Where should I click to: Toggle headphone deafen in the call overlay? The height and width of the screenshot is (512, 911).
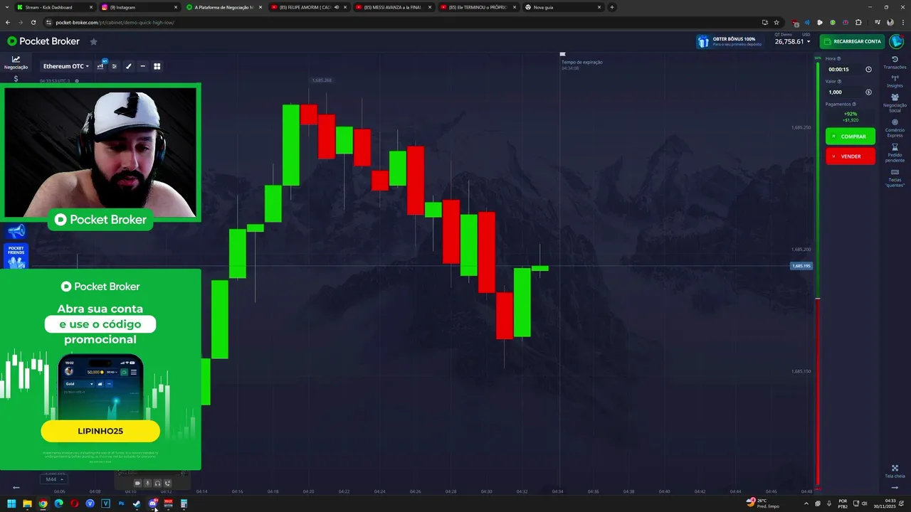(157, 484)
